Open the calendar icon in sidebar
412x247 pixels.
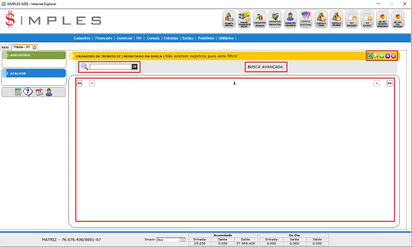pos(39,92)
